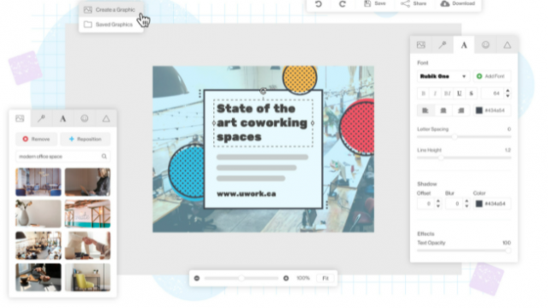
Task: Select the www.uwork.ca text
Action: coord(247,193)
